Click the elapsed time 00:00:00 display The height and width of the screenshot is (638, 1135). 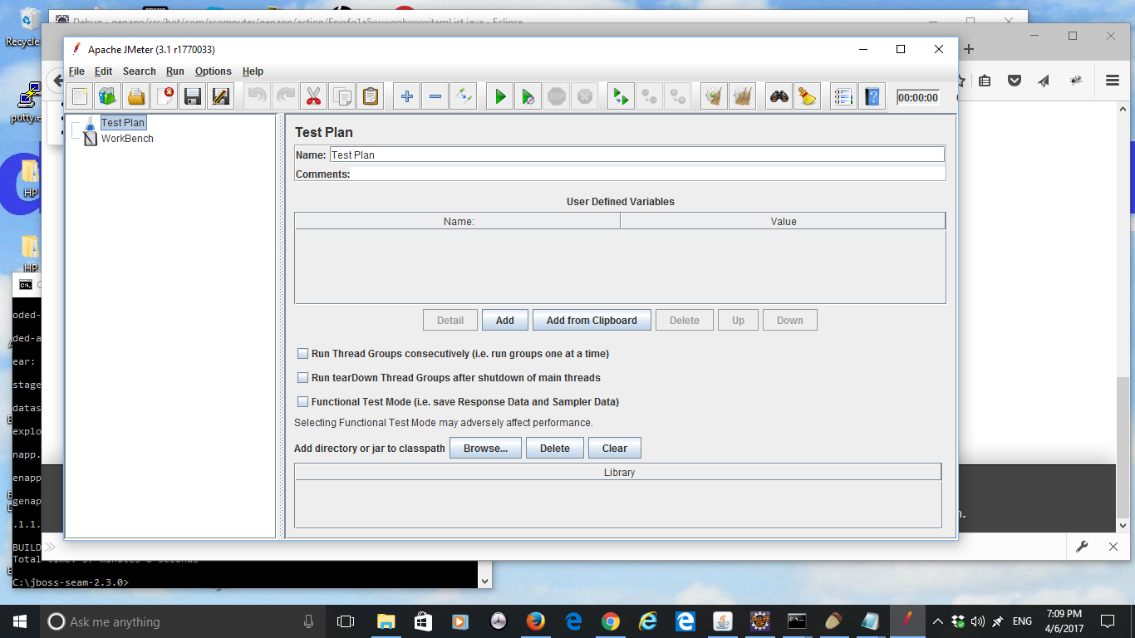coord(918,98)
